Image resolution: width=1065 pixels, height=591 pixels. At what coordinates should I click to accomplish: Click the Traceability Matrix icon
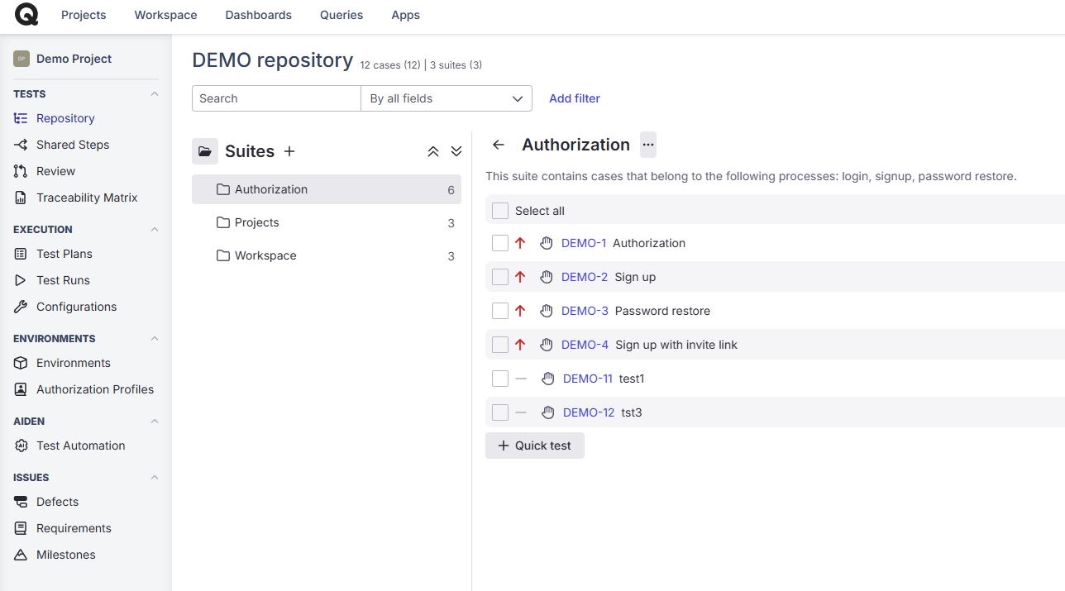(21, 198)
